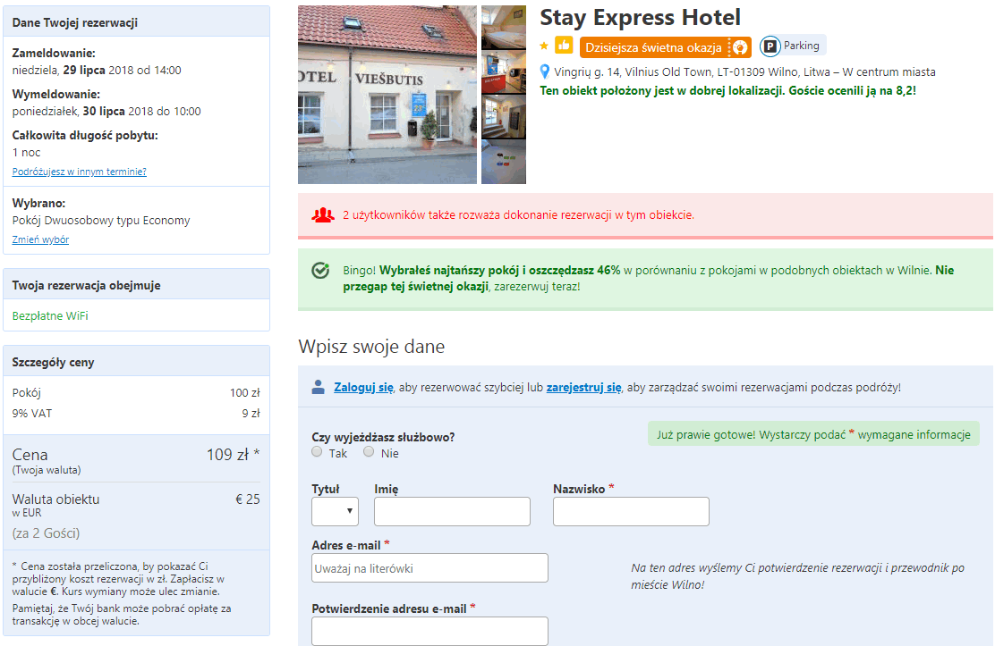Select 'Nie' for business travel
Viewport: 995px width, 646px height.
[369, 452]
